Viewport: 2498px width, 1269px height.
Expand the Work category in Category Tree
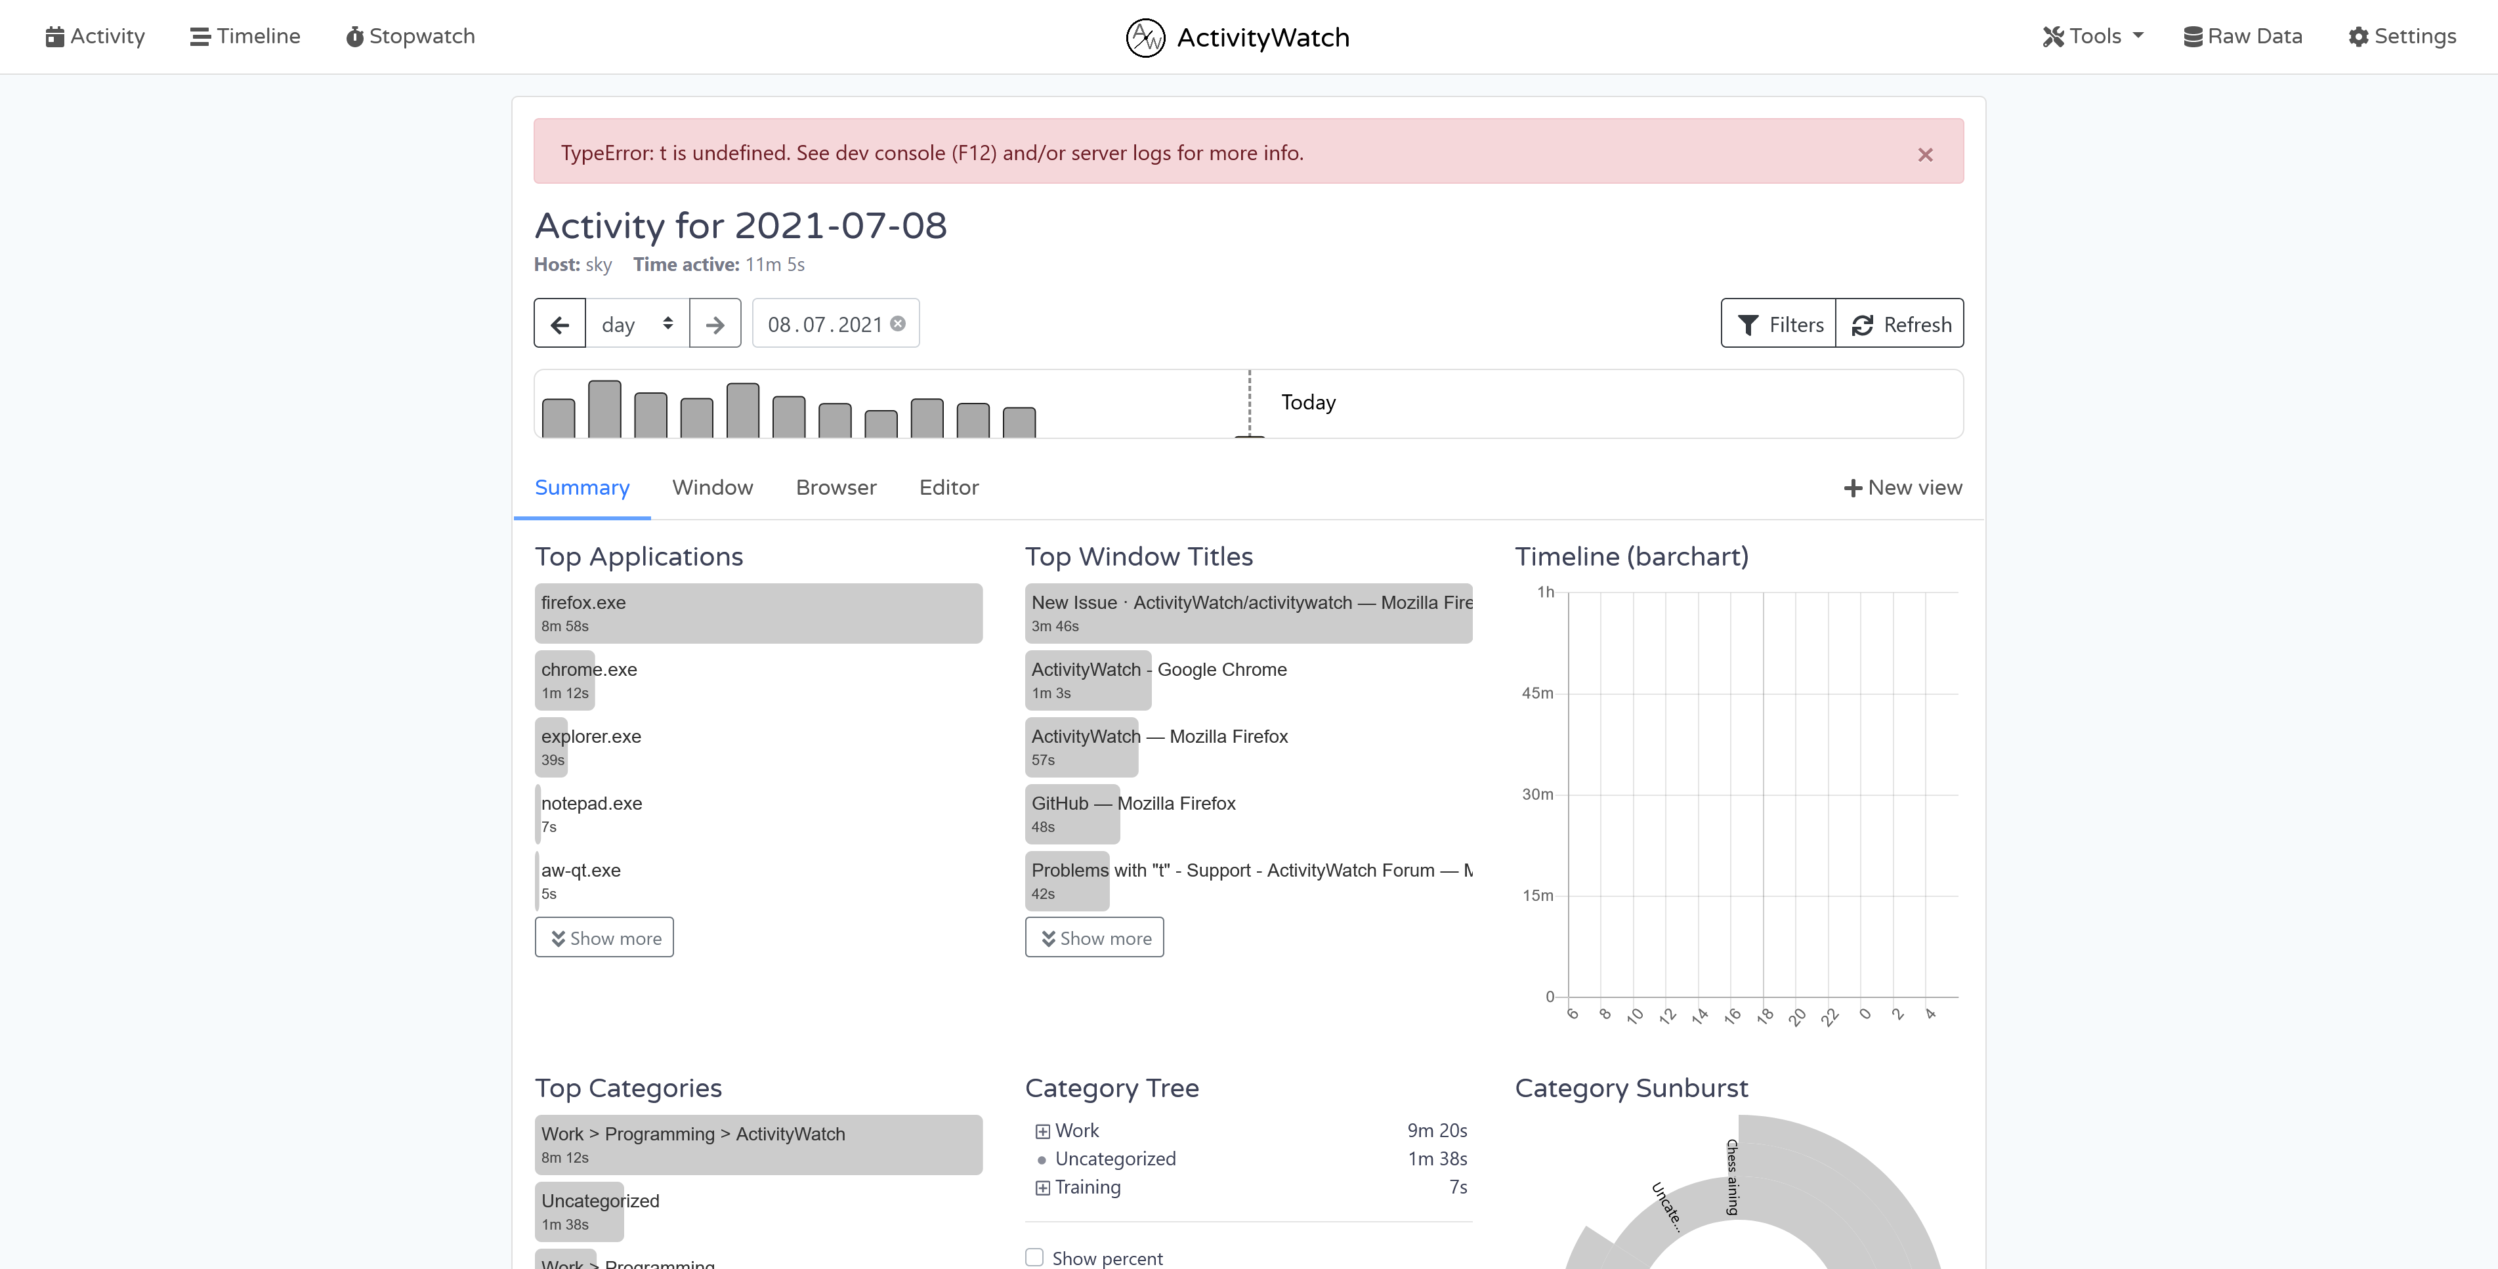(1042, 1131)
